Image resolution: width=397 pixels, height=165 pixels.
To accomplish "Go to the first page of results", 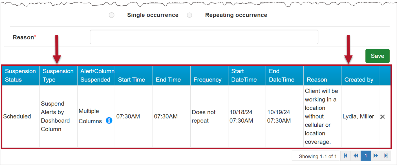I will [345, 156].
